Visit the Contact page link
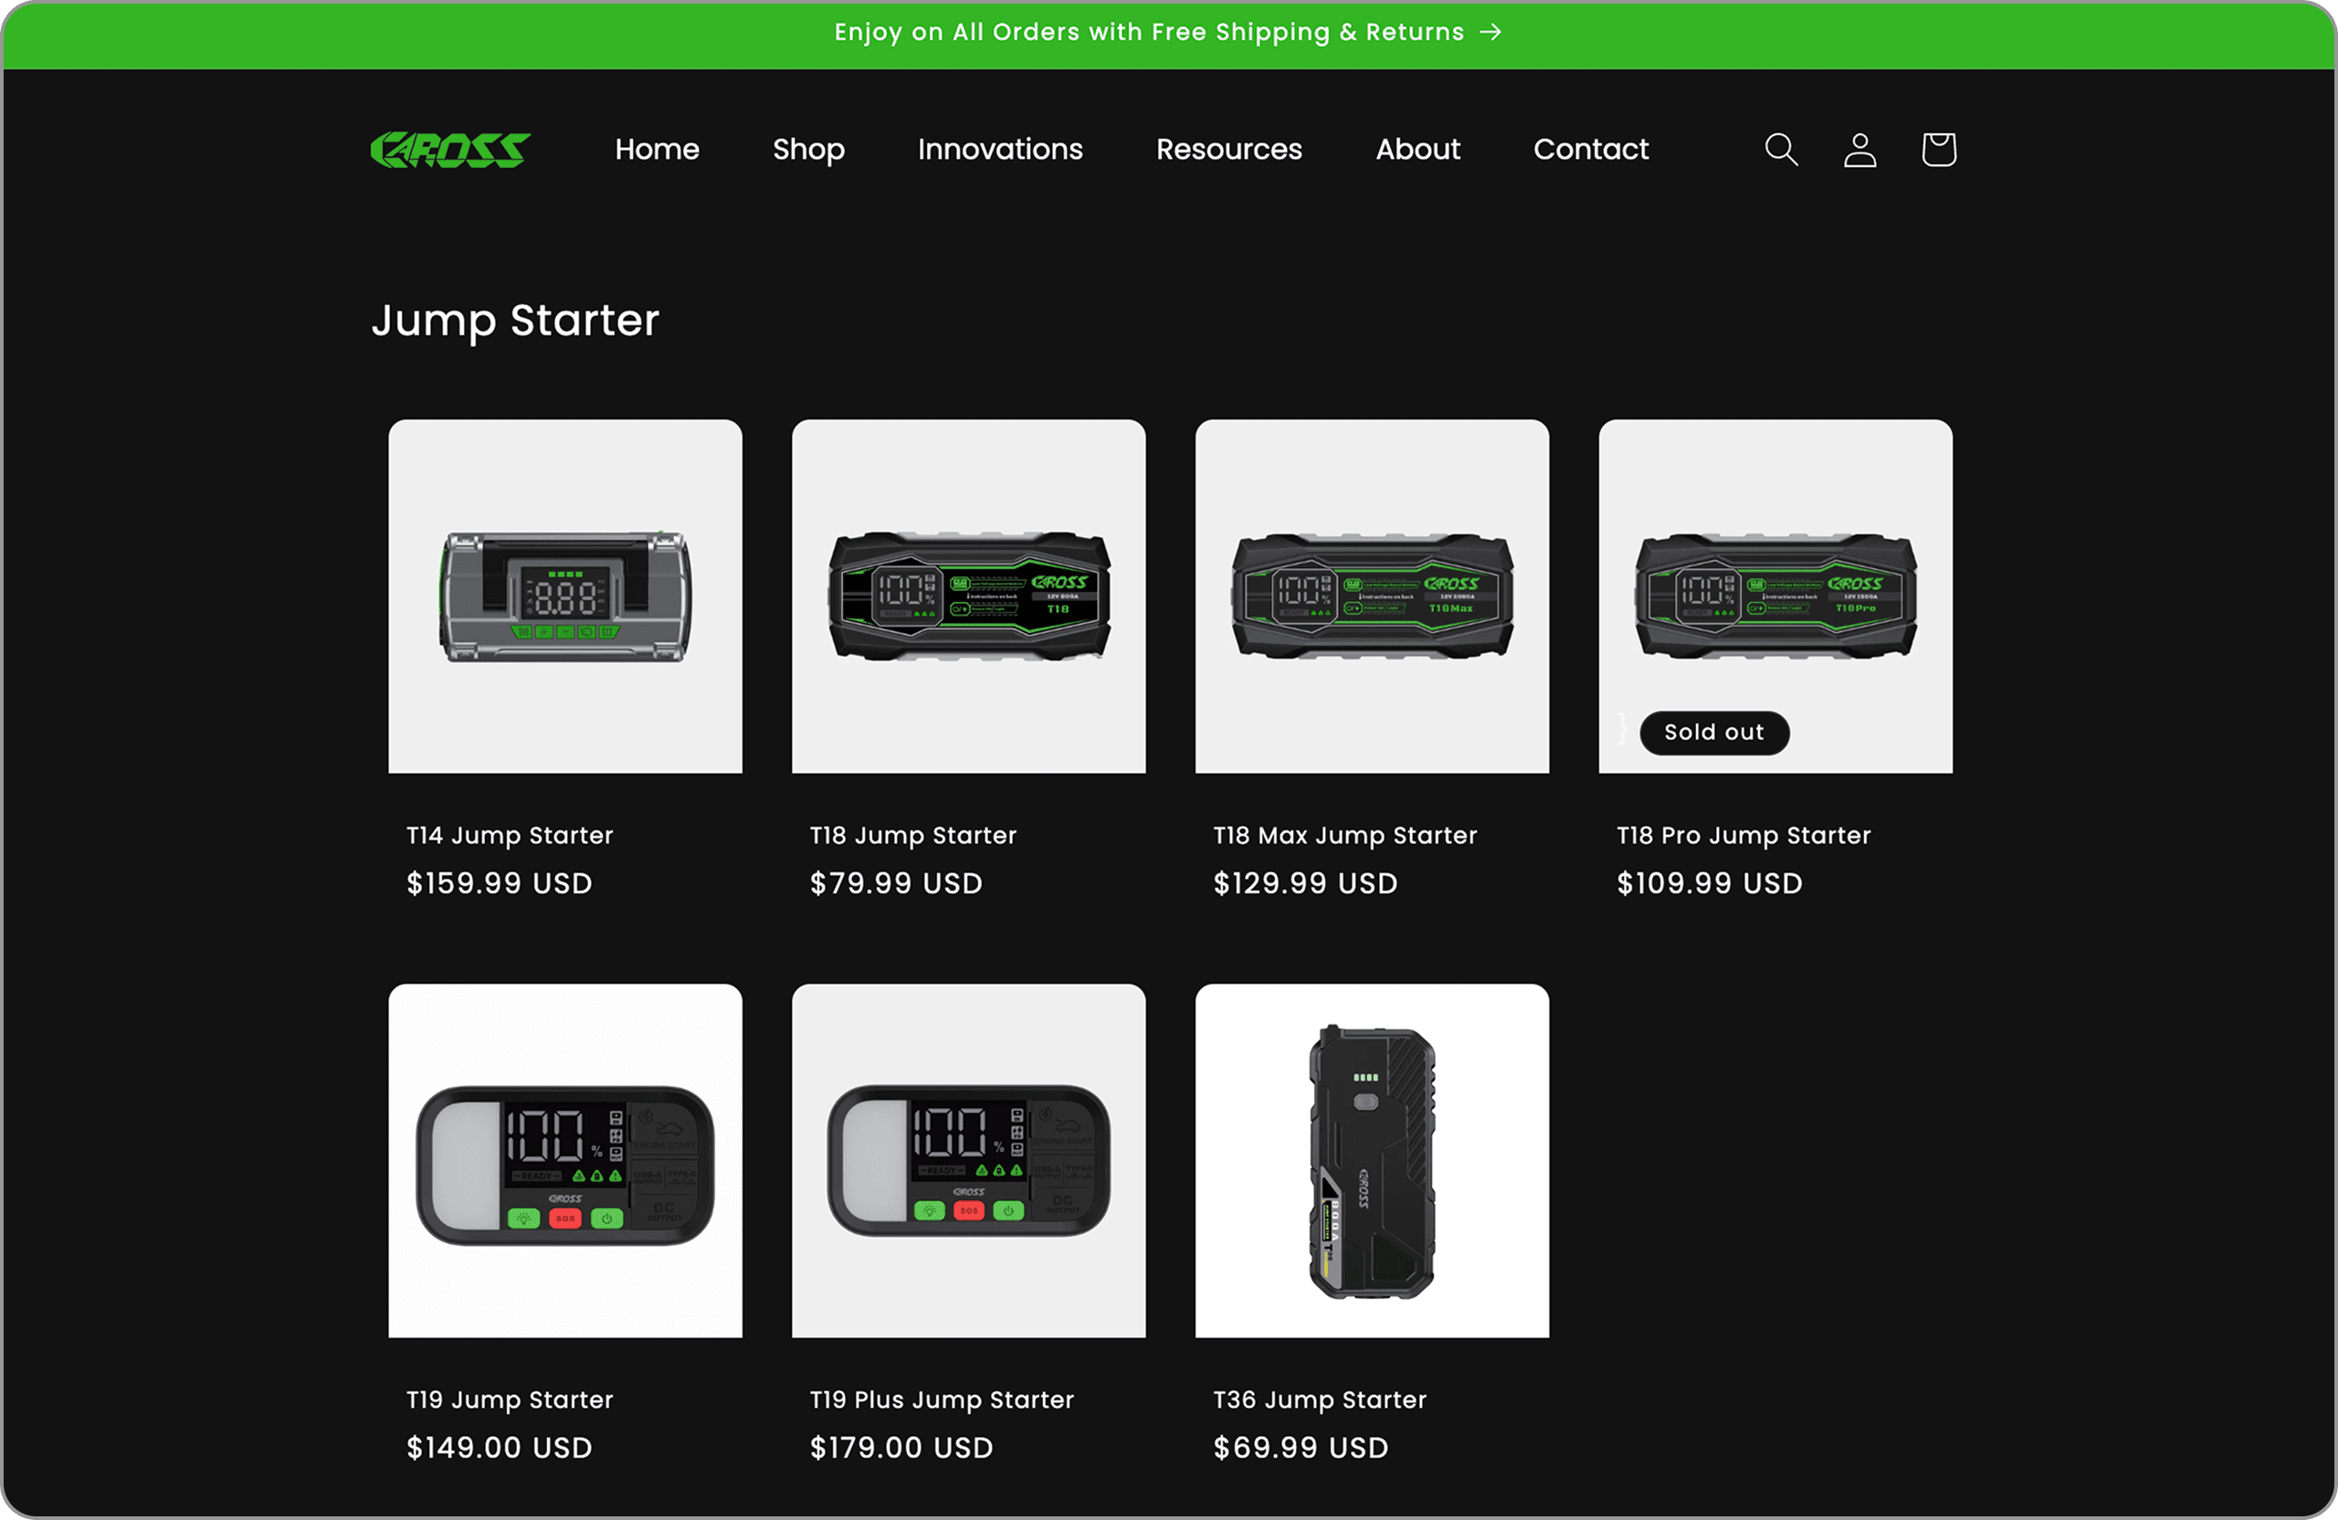Viewport: 2338px width, 1520px height. click(x=1590, y=149)
